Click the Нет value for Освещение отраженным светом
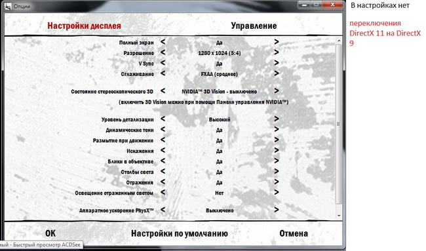426x251 pixels. coord(220,193)
